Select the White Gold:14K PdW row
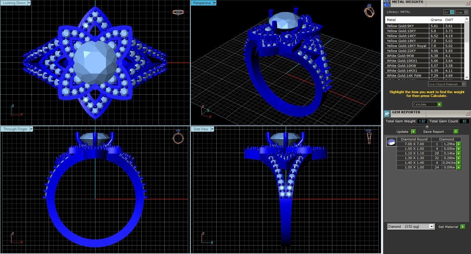This screenshot has width=471, height=254. click(x=425, y=76)
